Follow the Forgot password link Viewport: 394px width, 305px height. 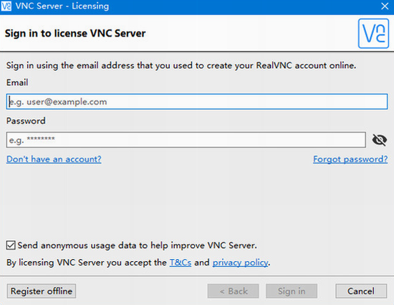[350, 159]
